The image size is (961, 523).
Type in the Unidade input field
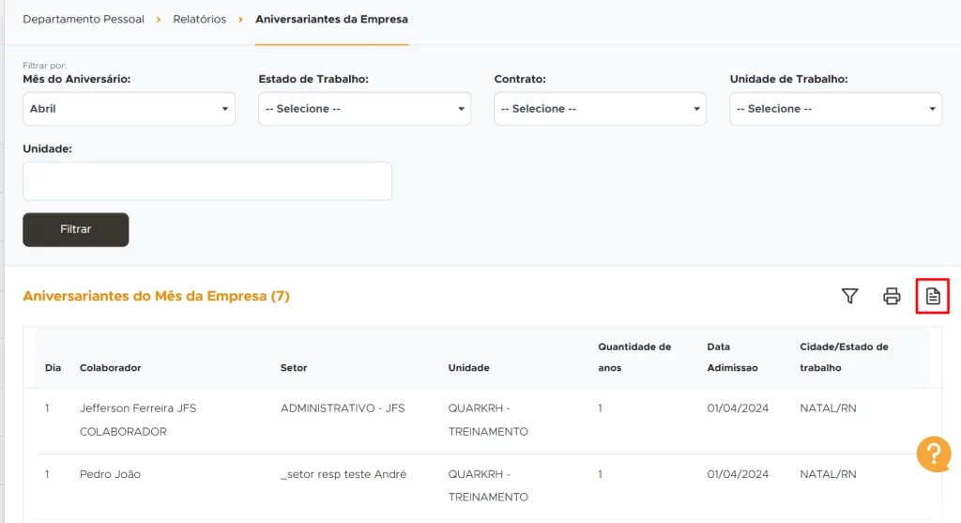click(x=207, y=181)
